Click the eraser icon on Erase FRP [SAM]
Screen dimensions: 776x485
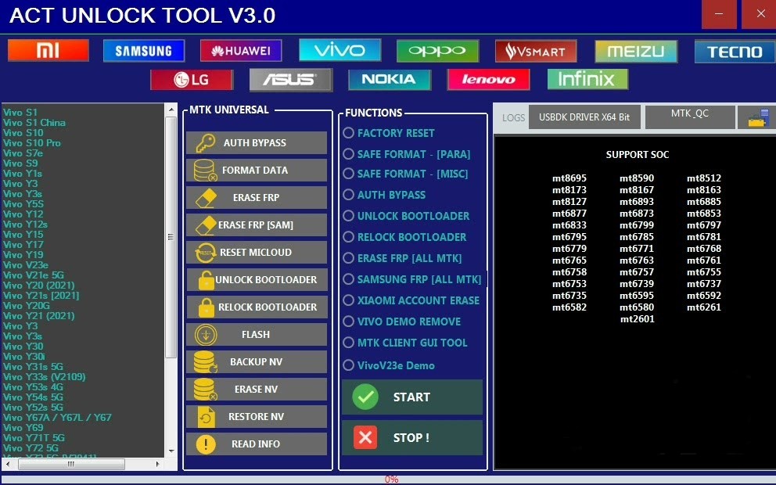[206, 225]
